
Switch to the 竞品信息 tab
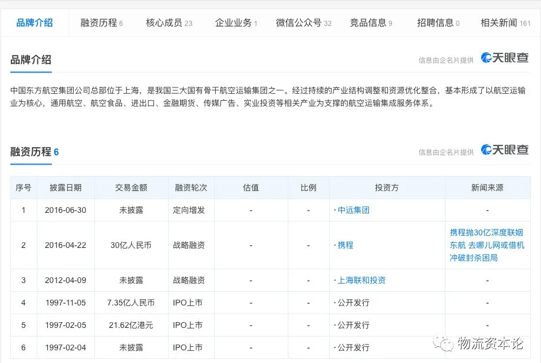371,23
